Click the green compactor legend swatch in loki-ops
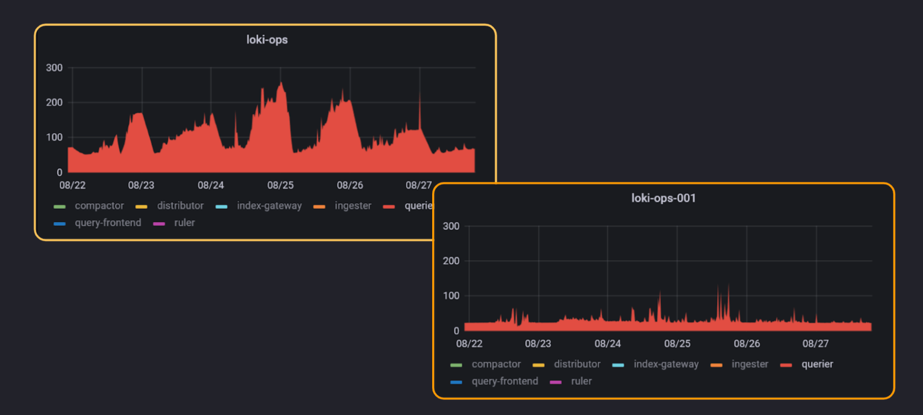This screenshot has width=923, height=415. [60, 206]
